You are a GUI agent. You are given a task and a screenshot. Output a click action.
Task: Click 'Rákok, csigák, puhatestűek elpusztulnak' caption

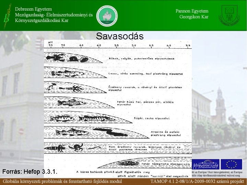pos(142,59)
